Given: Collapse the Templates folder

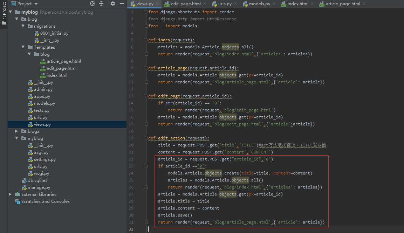Looking at the screenshot, I should (23, 47).
